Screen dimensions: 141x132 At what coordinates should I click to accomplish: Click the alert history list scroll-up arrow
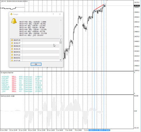[x=61, y=40]
